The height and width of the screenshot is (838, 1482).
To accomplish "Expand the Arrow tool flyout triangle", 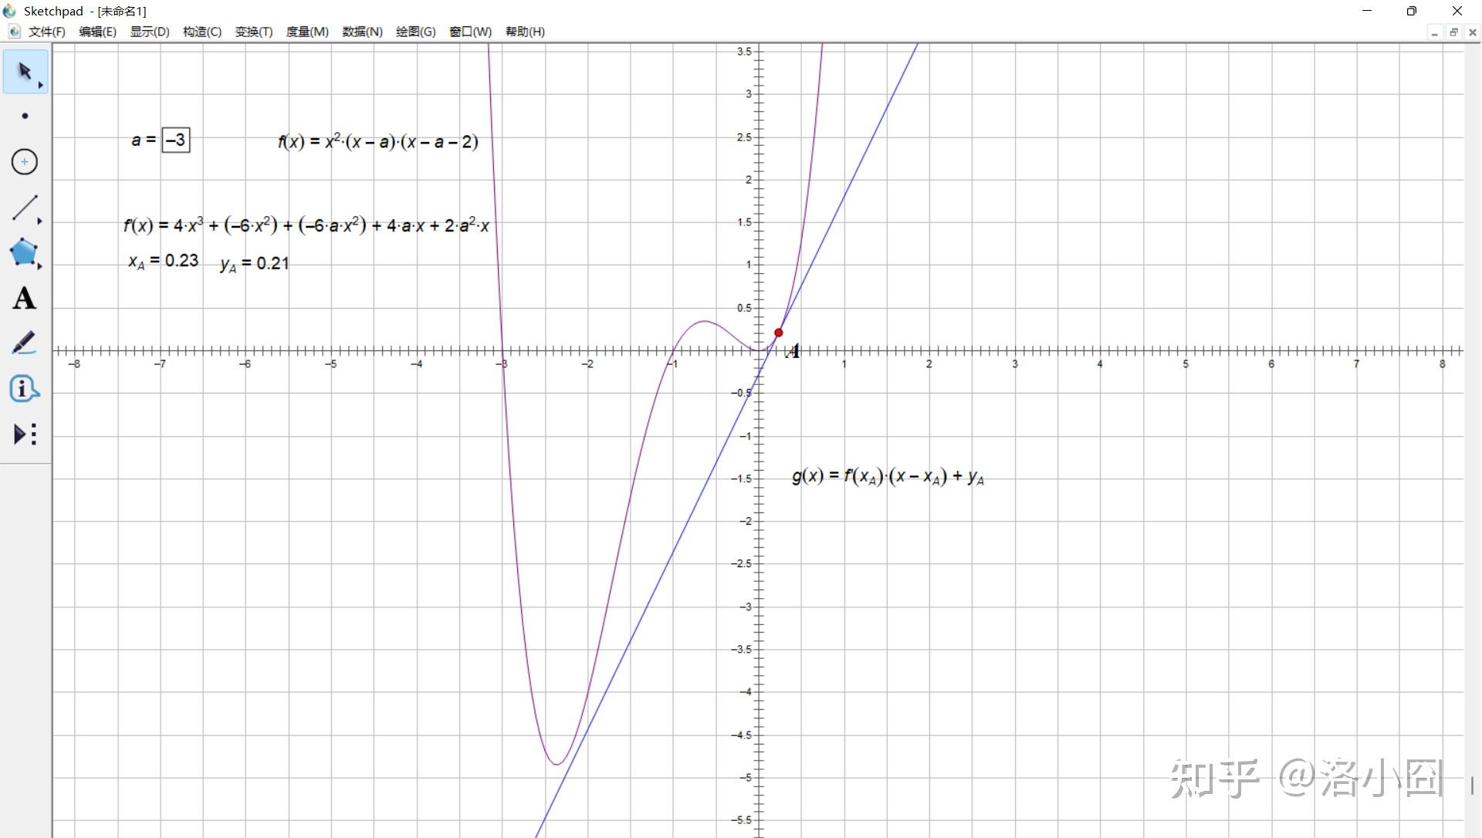I will (x=41, y=85).
